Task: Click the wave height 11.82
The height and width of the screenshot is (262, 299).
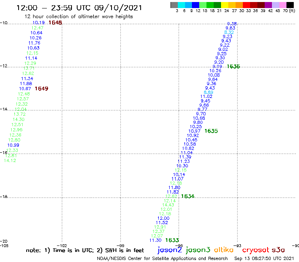Action: pyautogui.click(x=173, y=192)
